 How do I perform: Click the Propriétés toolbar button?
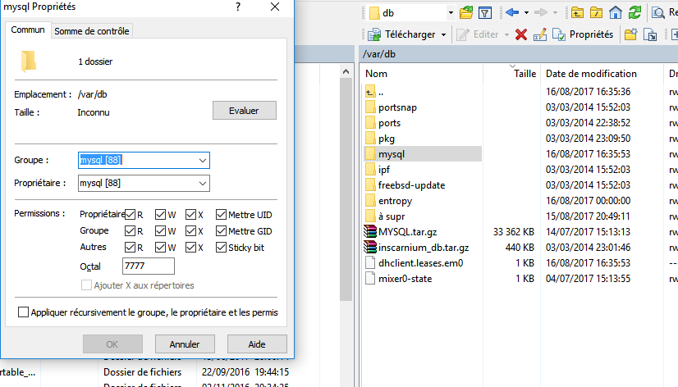583,34
